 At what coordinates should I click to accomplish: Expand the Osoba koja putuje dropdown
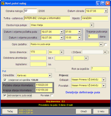tap(92, 25)
